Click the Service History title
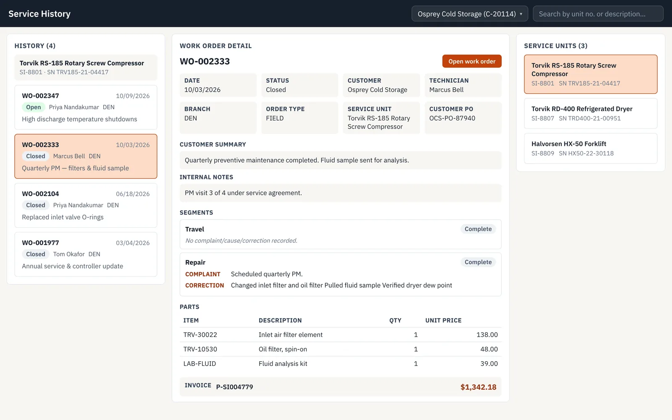This screenshot has height=420, width=672. (x=39, y=14)
